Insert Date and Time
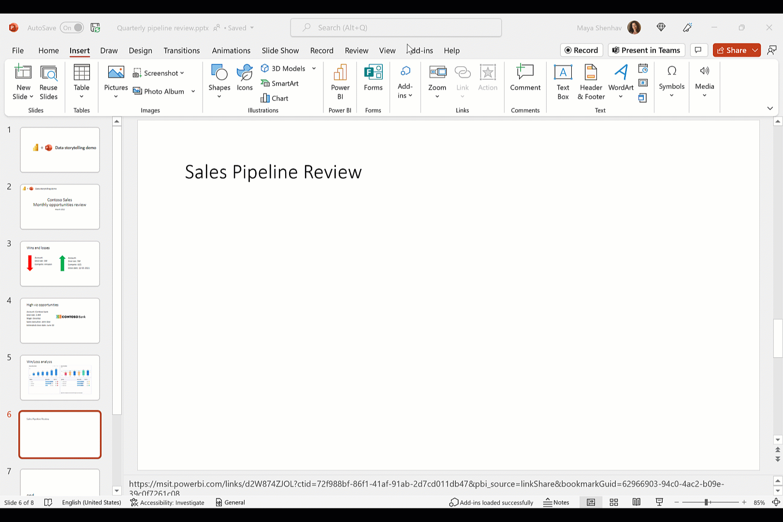 point(643,69)
